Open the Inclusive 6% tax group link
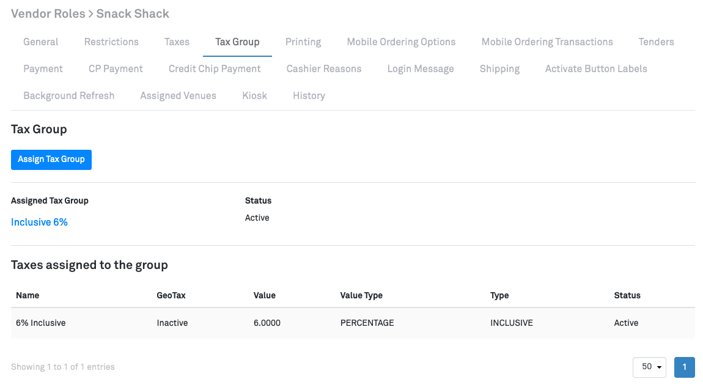The image size is (703, 390). [39, 223]
